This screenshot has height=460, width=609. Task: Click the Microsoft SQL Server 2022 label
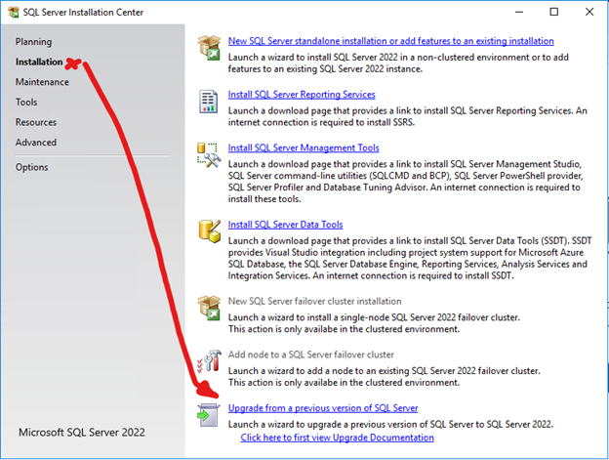[82, 433]
